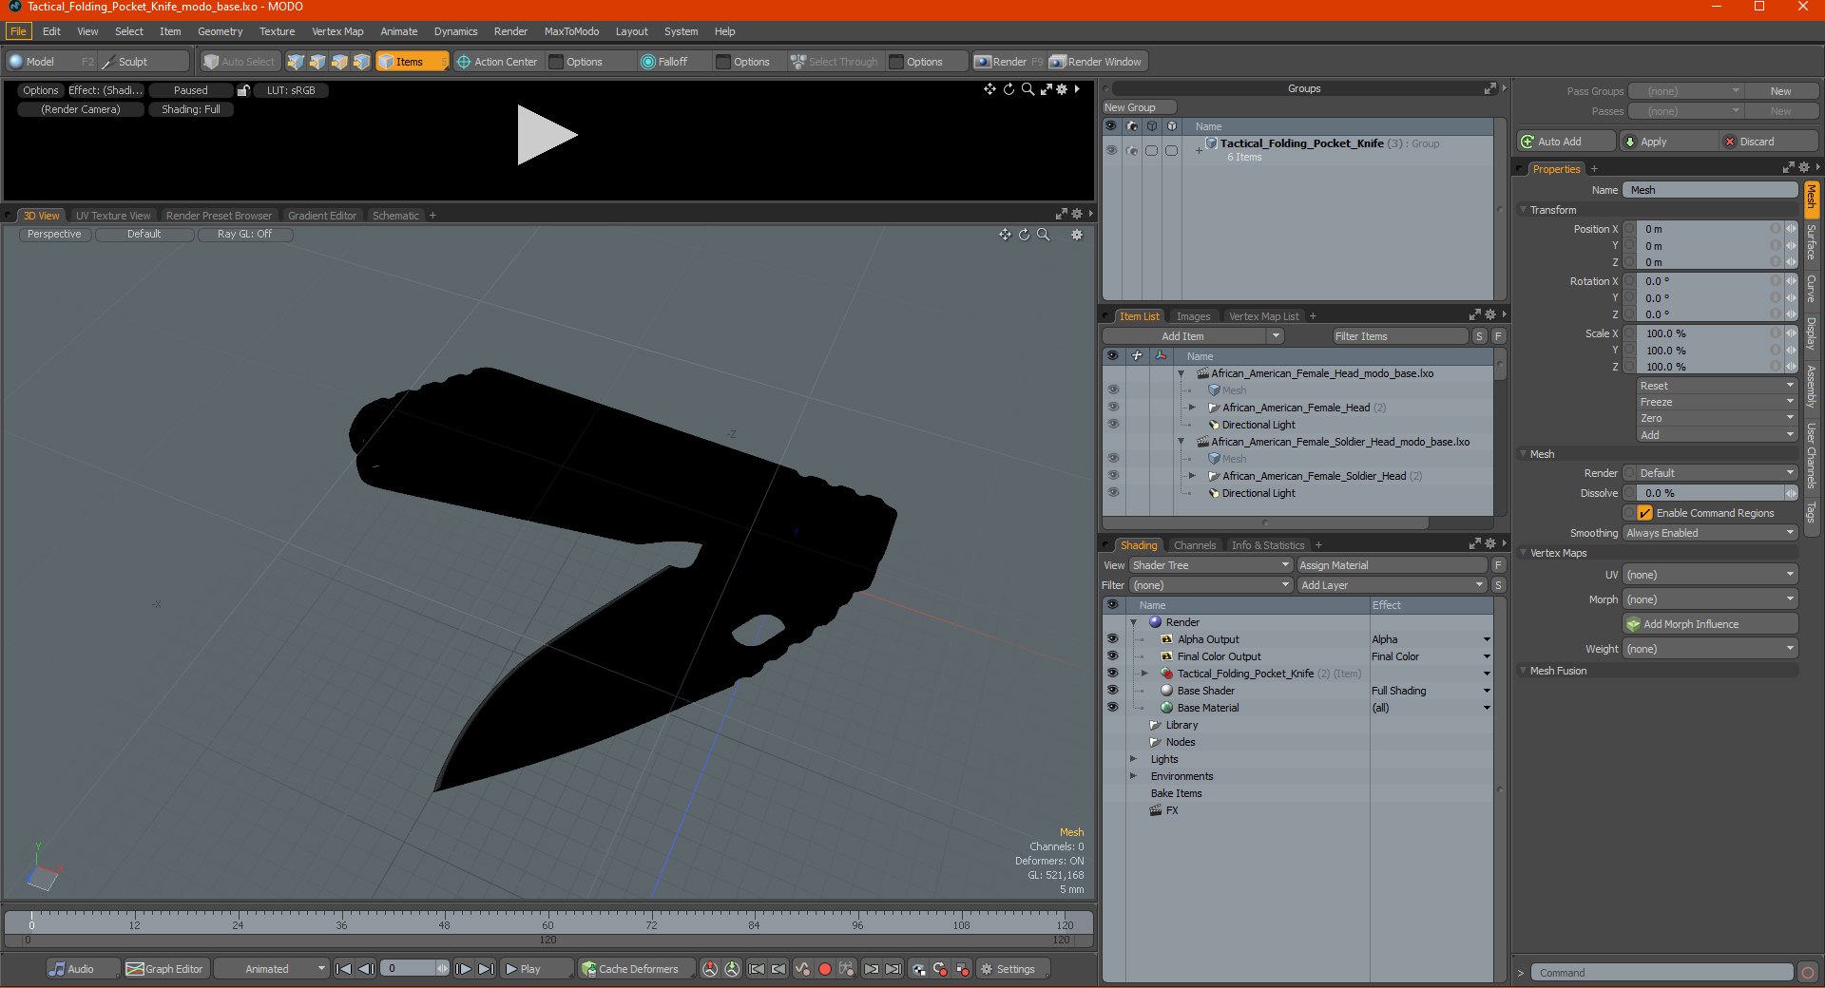Click move/pan icon in 3D viewport
The image size is (1825, 988).
[1005, 235]
